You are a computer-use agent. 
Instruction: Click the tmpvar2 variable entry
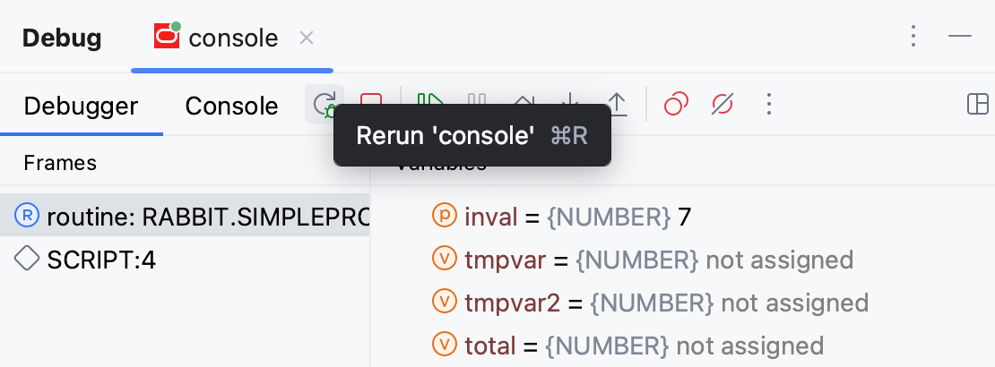click(513, 303)
